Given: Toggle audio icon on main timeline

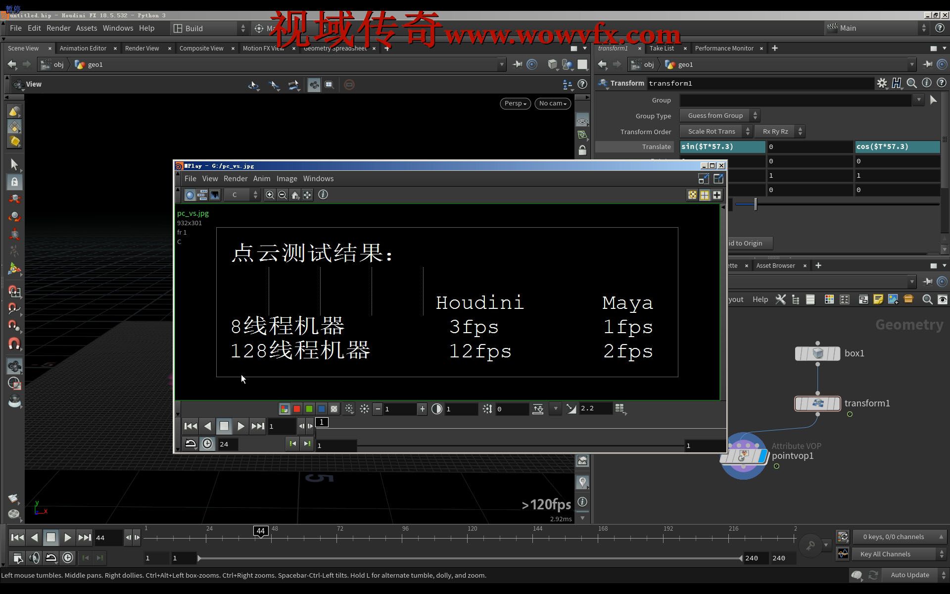Looking at the screenshot, I should click(34, 558).
